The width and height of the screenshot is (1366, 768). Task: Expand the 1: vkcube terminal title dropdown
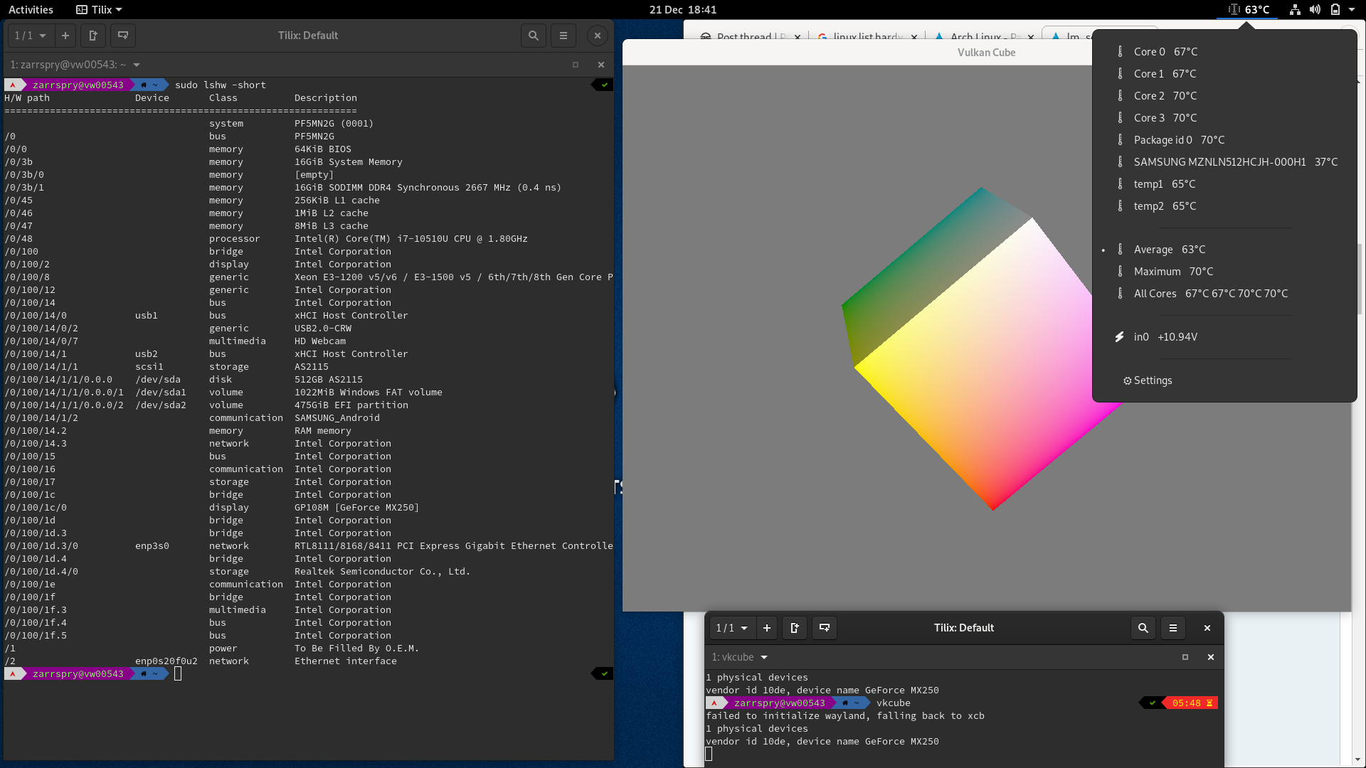point(764,657)
